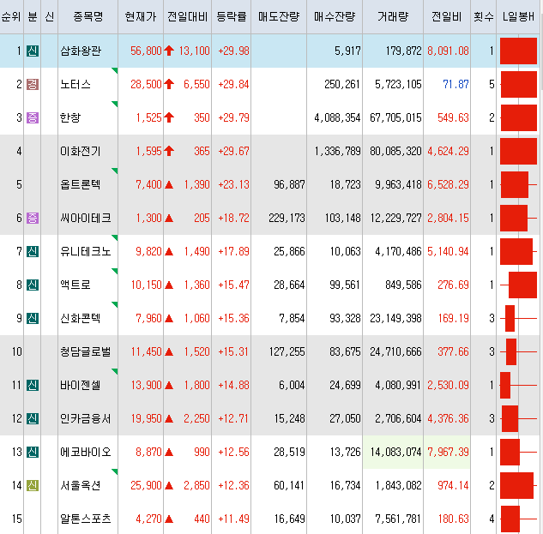Click rising triangle icon in 신화콘텍 row
543x534 pixels.
(x=169, y=318)
